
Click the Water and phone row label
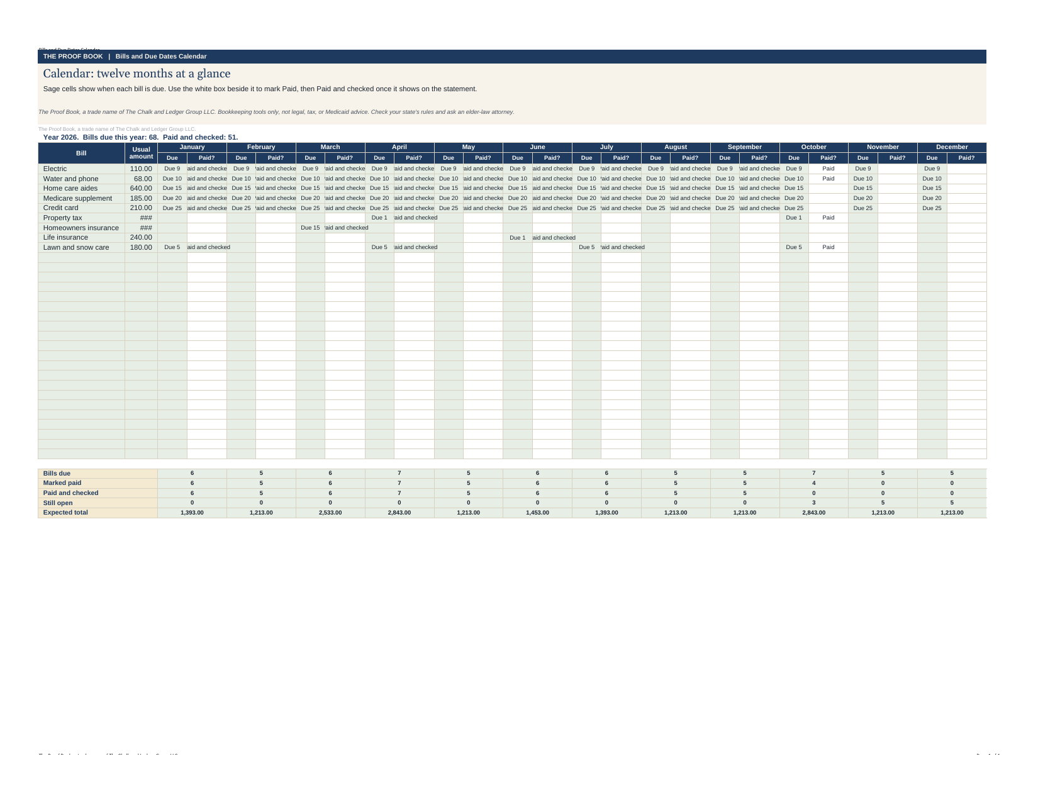point(81,179)
